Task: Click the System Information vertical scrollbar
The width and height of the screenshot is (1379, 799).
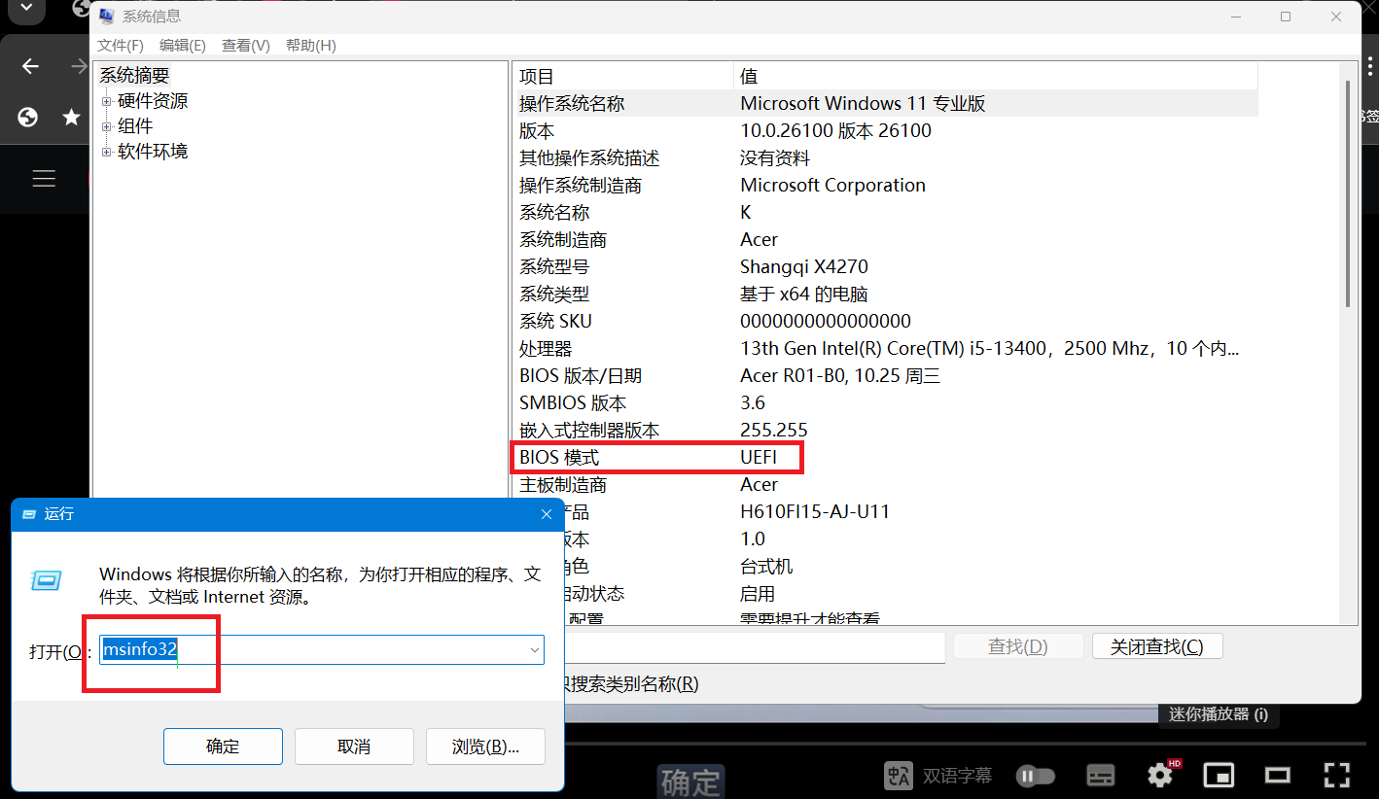Action: point(1347,194)
